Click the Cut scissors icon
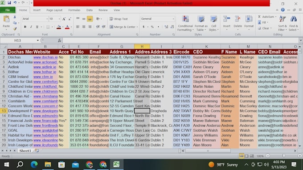This screenshot has width=303, height=170. tap(15, 17)
